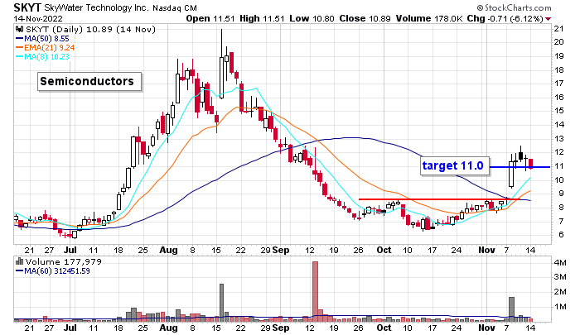Click the price axis label '21'
This screenshot has height=335, width=580.
pyautogui.click(x=559, y=29)
